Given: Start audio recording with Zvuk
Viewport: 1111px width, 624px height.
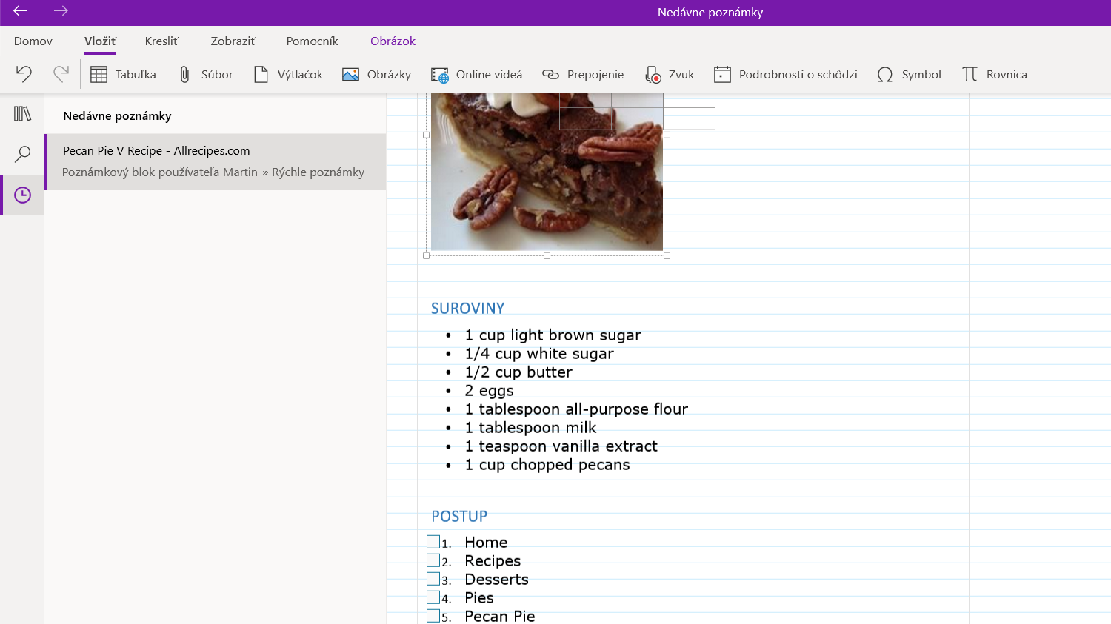Looking at the screenshot, I should (x=670, y=74).
